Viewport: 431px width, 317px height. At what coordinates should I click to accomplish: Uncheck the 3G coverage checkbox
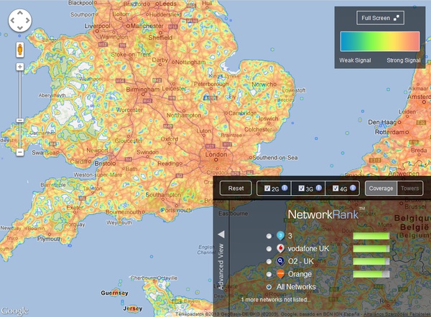coord(301,189)
